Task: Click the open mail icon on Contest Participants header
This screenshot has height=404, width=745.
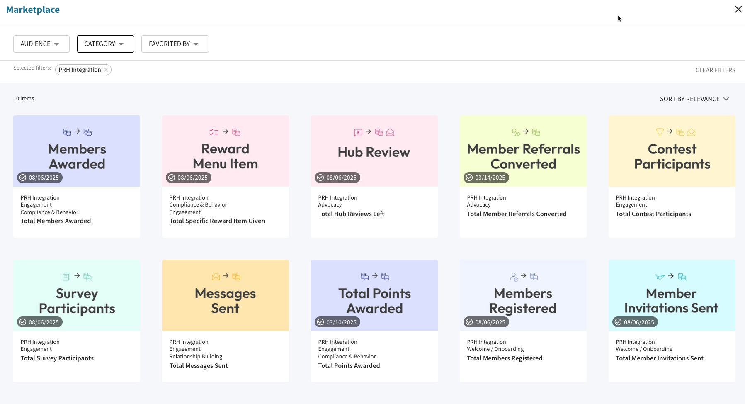Action: [691, 132]
